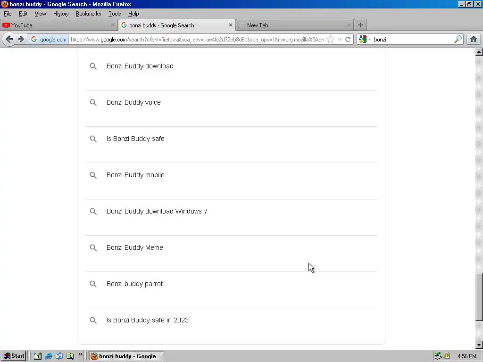Close the New Tab tab
Image resolution: width=483 pixels, height=362 pixels.
349,25
